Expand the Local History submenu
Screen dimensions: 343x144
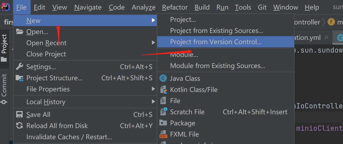(153, 102)
